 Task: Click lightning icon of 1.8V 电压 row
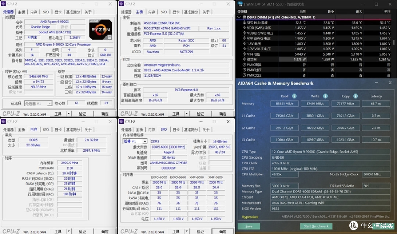point(244,44)
